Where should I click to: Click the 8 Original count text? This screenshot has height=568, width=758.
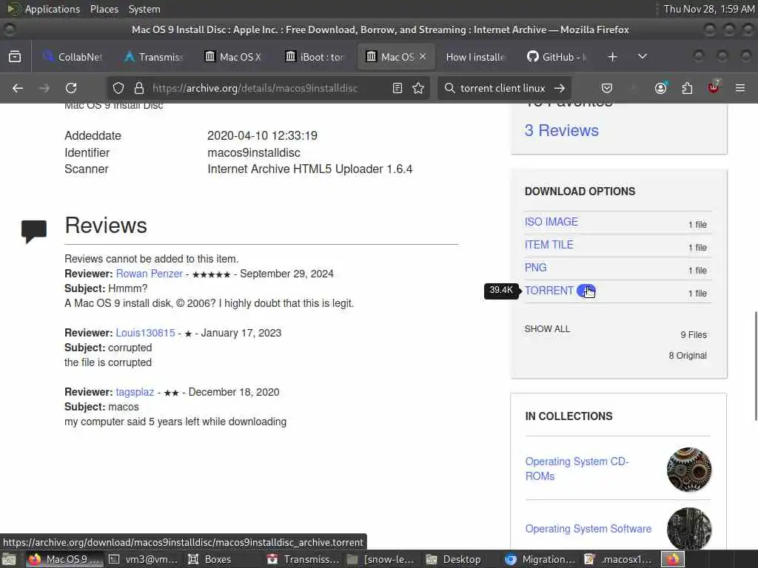[x=688, y=356]
